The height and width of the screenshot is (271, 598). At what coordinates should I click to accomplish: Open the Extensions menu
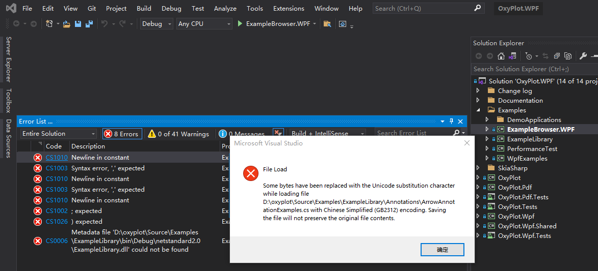pyautogui.click(x=289, y=8)
